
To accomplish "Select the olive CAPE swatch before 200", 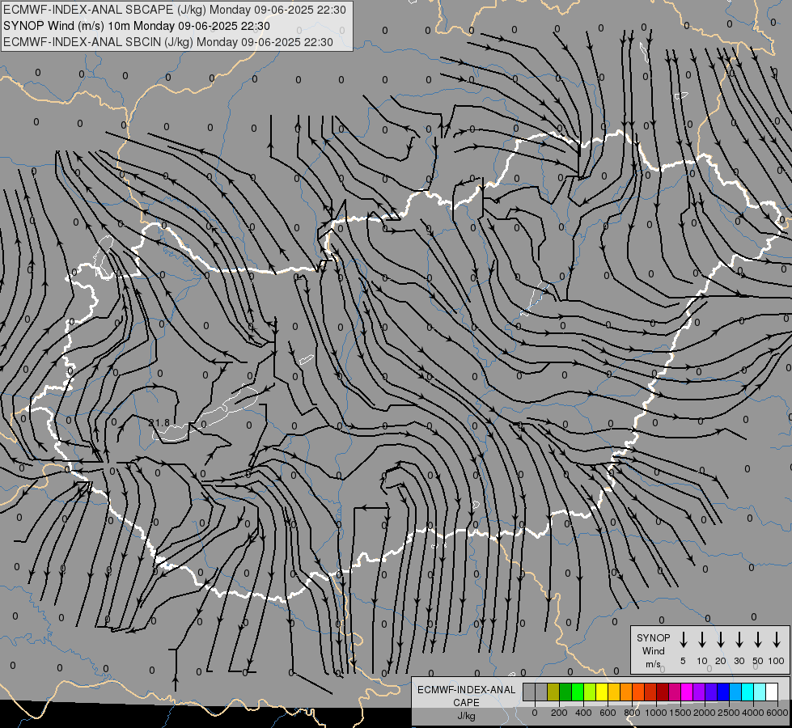I will tap(553, 692).
